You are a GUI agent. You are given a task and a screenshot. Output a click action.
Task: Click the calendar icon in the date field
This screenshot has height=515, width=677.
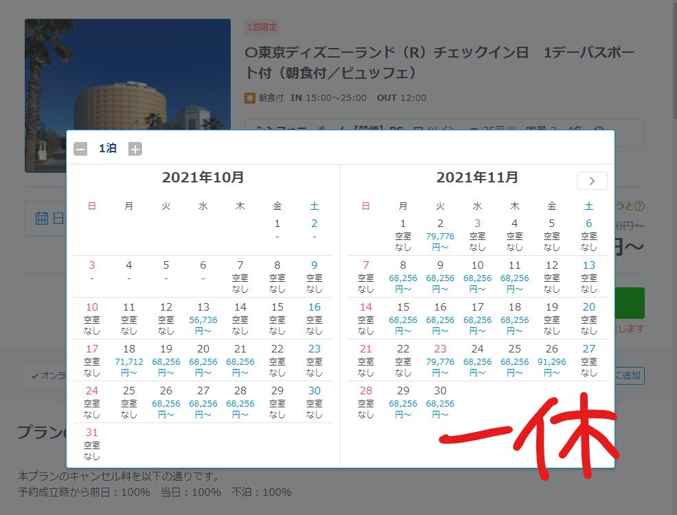tap(41, 218)
